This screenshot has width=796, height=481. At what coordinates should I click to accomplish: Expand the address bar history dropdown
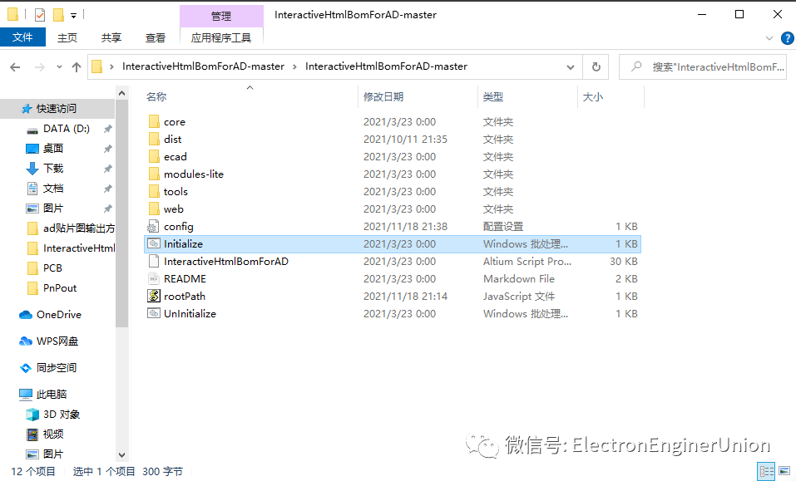(x=570, y=67)
